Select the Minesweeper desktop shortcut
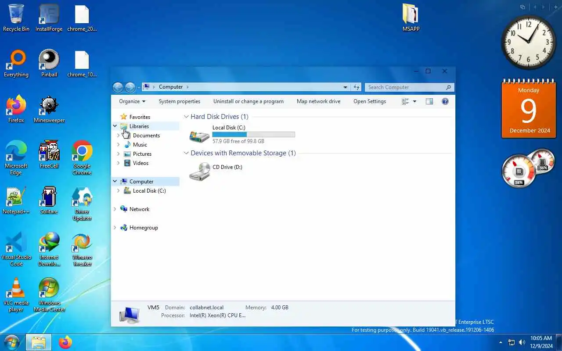This screenshot has height=351, width=562. (x=49, y=109)
